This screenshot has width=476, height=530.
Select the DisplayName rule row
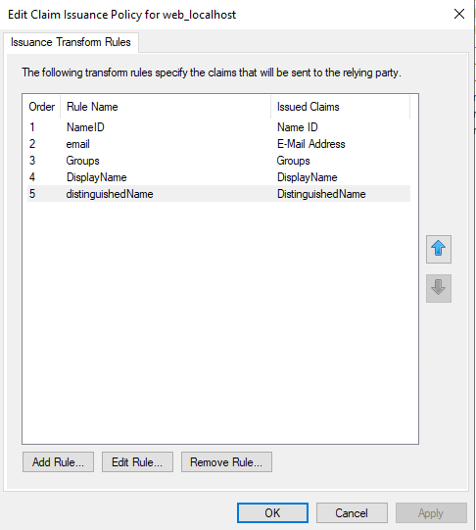[x=219, y=177]
